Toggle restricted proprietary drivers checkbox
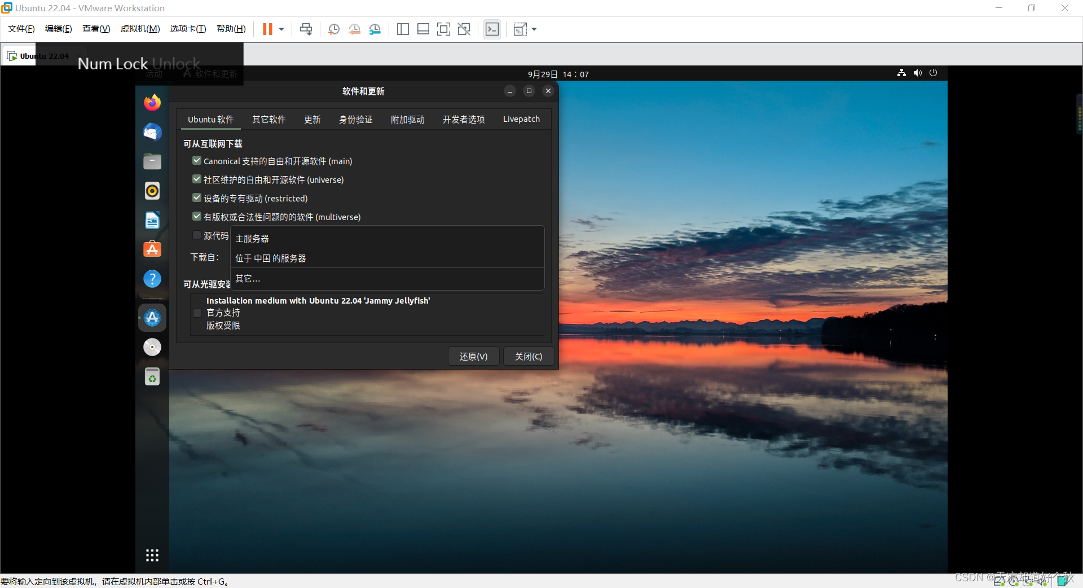Viewport: 1083px width, 588px height. coord(197,198)
